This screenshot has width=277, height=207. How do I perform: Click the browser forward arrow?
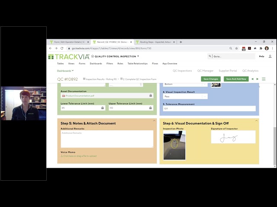click(56, 48)
